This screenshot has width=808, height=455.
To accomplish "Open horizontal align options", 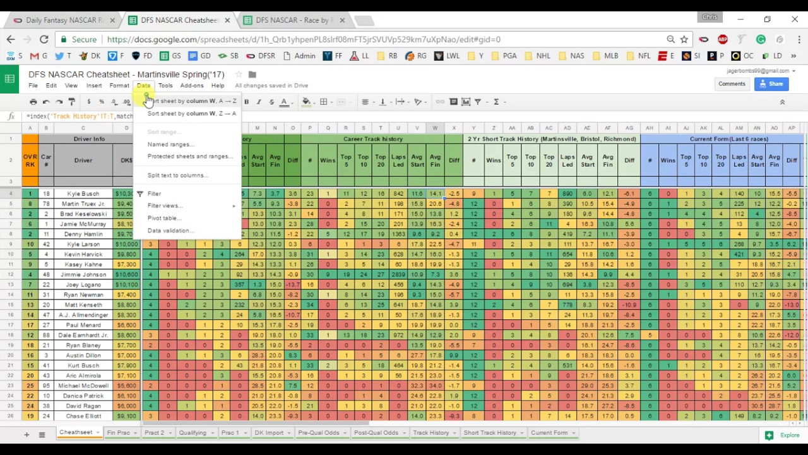I will point(365,102).
